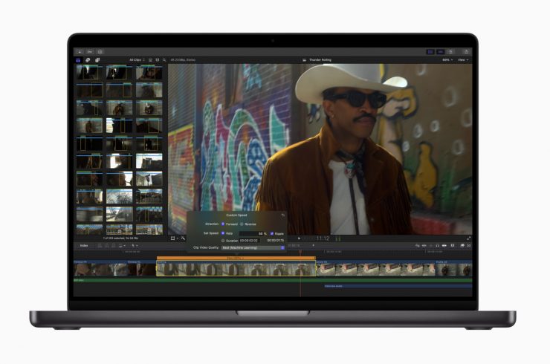Open the Libraries sidebar icon
The width and height of the screenshot is (550, 364).
[79, 59]
